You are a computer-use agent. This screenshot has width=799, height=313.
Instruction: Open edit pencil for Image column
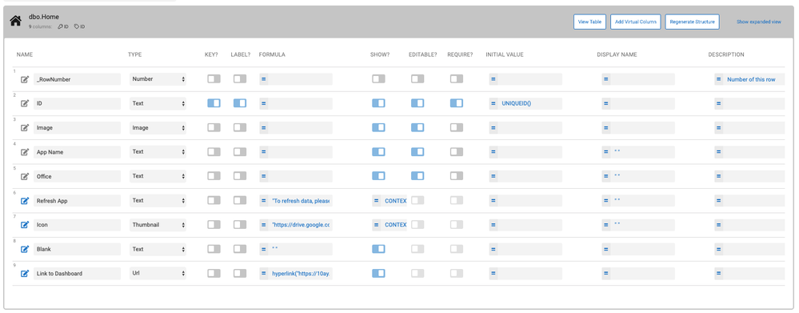pyautogui.click(x=25, y=128)
